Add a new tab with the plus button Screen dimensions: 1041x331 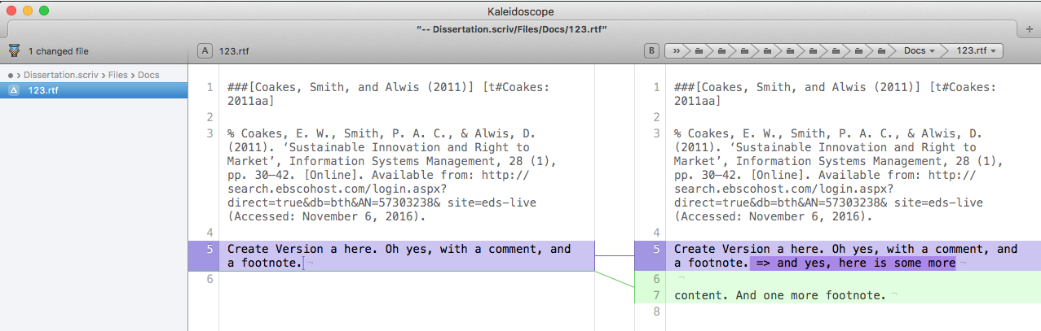click(x=1031, y=28)
